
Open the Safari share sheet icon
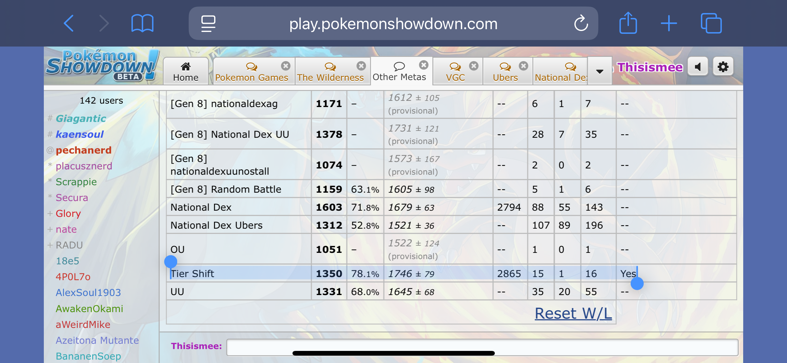(x=628, y=23)
